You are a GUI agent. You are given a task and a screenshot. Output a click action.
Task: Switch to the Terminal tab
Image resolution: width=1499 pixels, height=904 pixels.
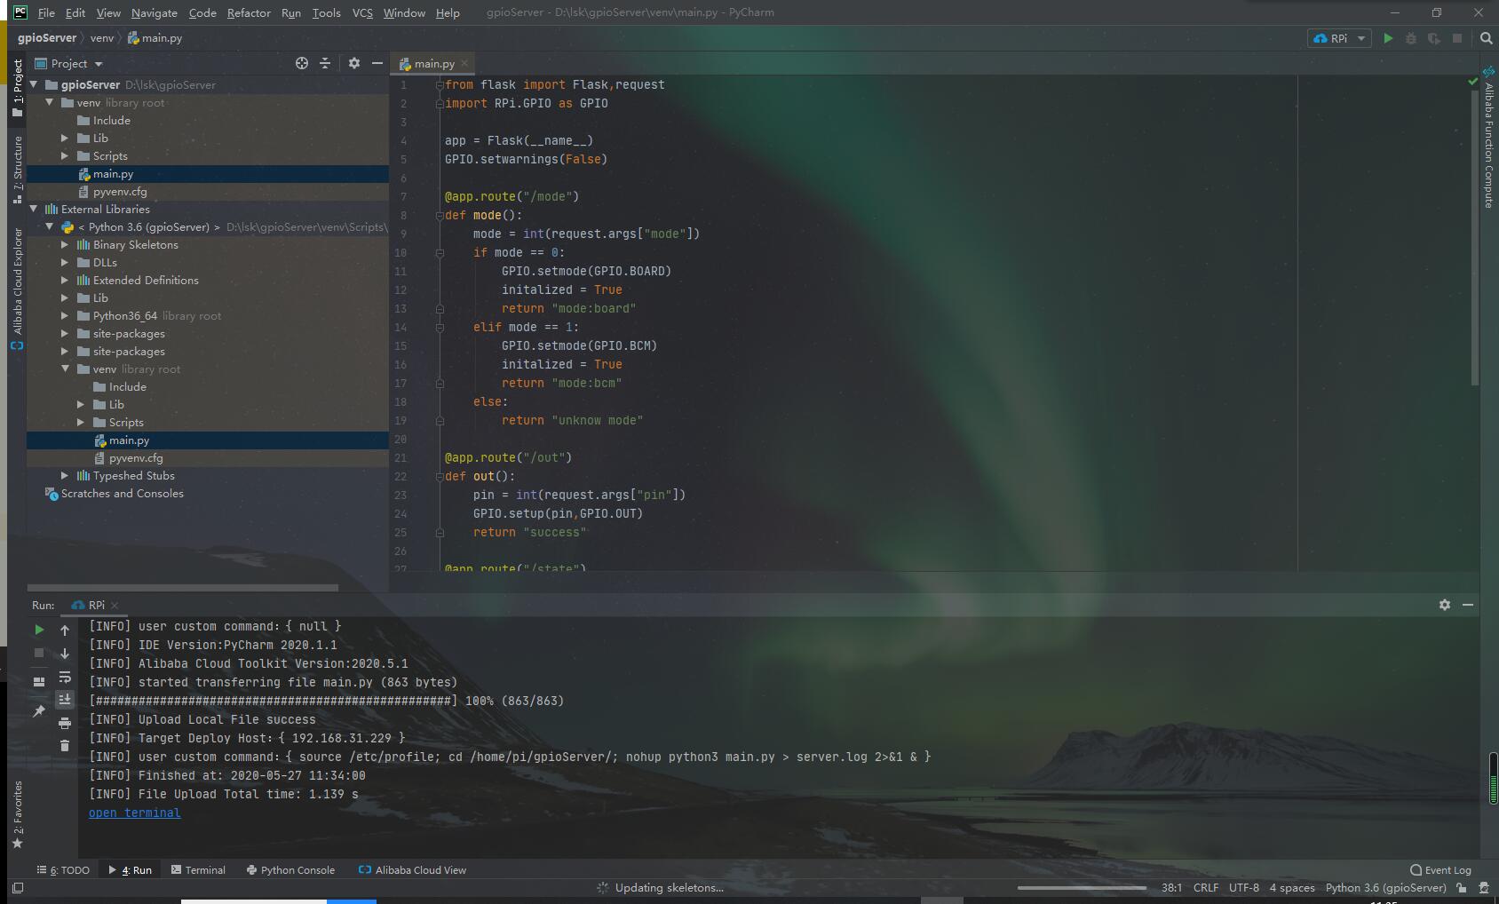pos(198,870)
